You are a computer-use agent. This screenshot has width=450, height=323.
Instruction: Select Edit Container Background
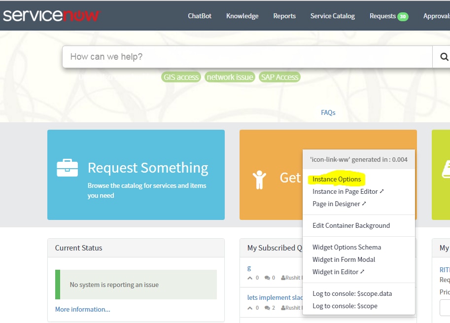click(x=351, y=225)
